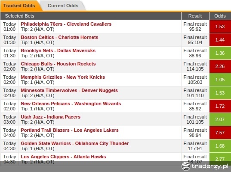Open Los Angeles Clippers - Atlanta Hawks link
Image resolution: width=231 pixels, height=172 pixels.
click(63, 157)
